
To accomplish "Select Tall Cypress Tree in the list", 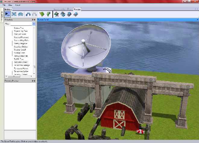I will click(x=21, y=56).
